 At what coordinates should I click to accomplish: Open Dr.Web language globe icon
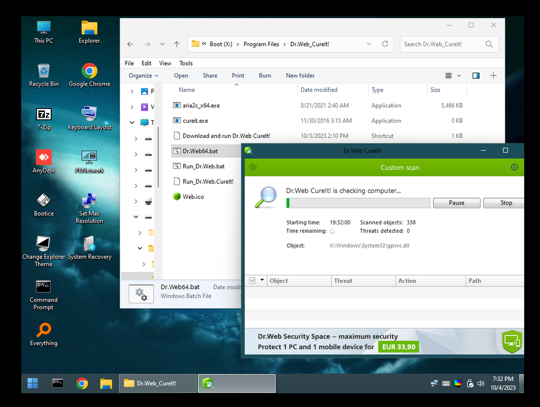click(515, 167)
